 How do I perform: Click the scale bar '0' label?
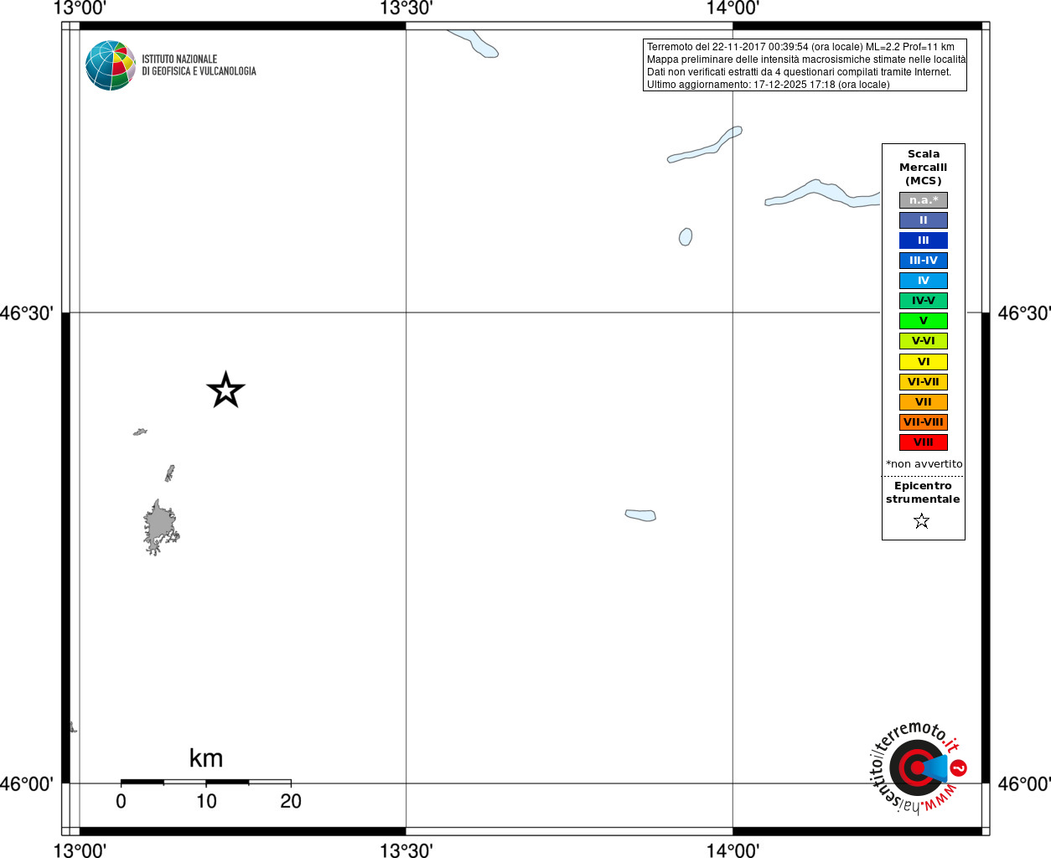[x=122, y=802]
